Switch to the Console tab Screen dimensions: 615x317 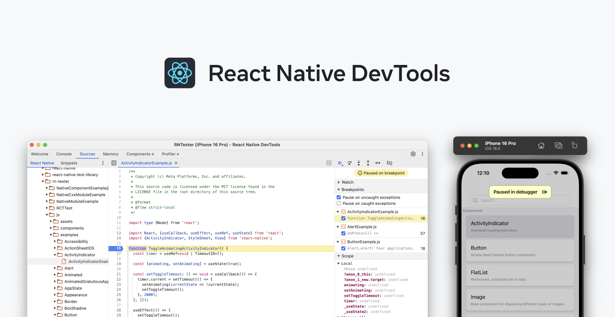(x=64, y=154)
